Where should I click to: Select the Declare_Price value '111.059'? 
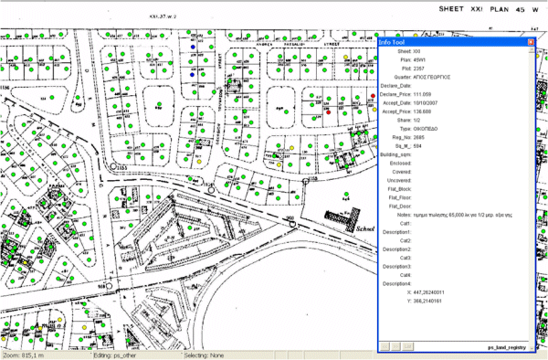coord(422,94)
